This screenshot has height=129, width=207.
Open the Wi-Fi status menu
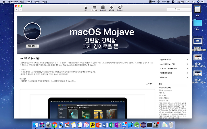click(158, 2)
